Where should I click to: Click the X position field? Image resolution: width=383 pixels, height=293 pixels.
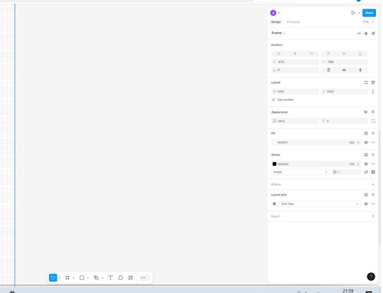click(x=295, y=62)
